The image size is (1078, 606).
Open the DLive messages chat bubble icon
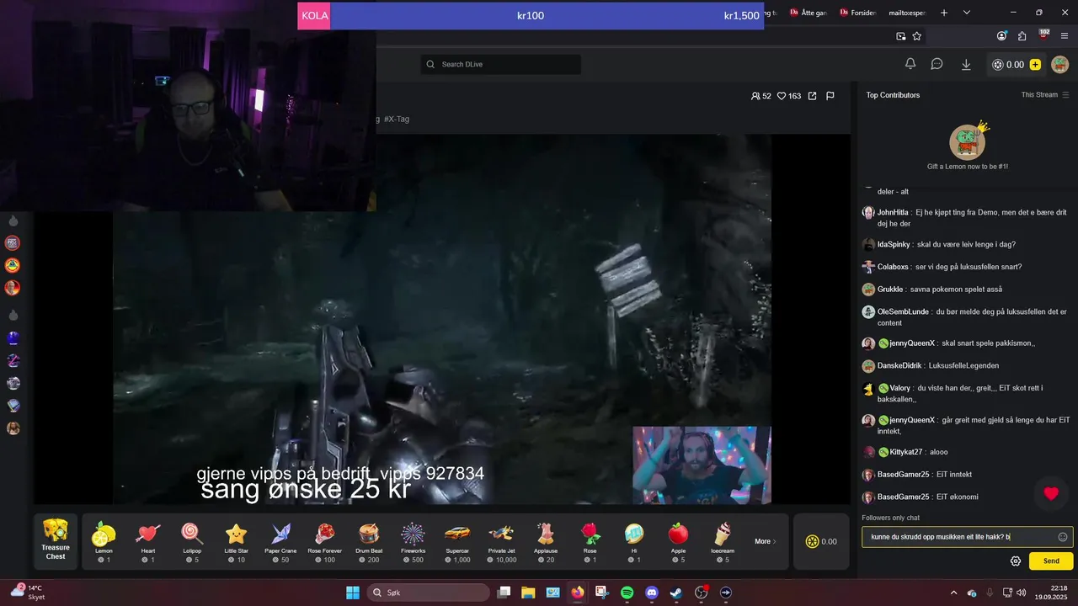(x=937, y=64)
